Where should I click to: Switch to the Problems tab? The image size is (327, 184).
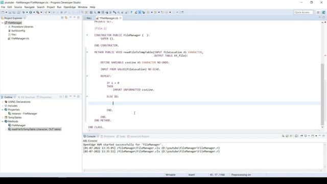[x=108, y=136]
